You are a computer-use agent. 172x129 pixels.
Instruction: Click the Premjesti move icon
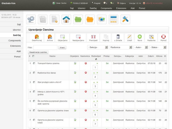pos(93,37)
